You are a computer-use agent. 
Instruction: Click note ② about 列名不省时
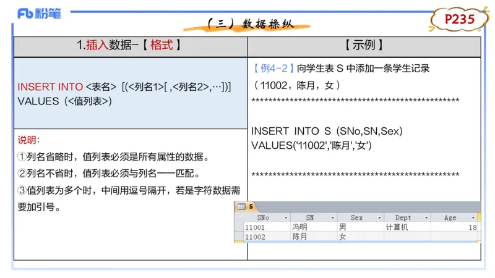pyautogui.click(x=110, y=174)
